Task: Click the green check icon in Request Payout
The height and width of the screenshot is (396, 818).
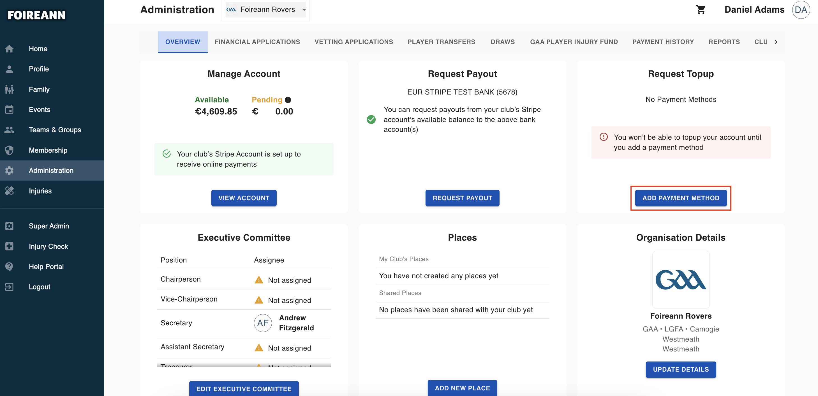Action: click(x=371, y=119)
